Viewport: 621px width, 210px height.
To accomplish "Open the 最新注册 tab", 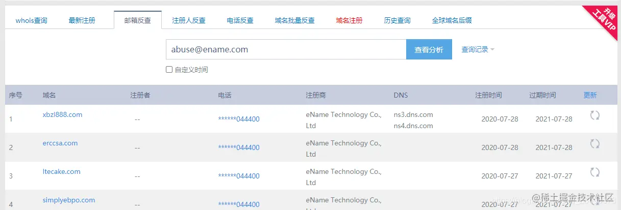I will [x=82, y=21].
